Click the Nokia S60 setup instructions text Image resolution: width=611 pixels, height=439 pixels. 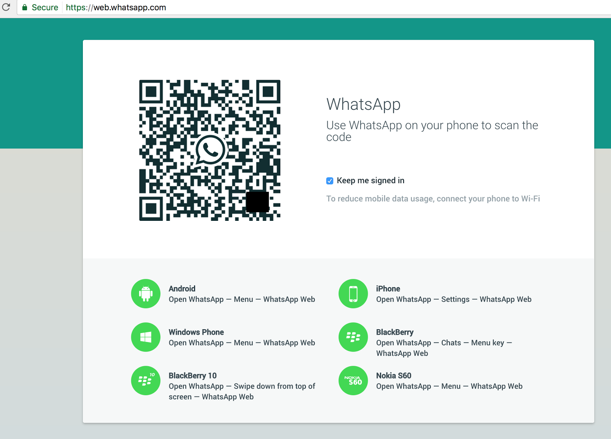point(449,386)
